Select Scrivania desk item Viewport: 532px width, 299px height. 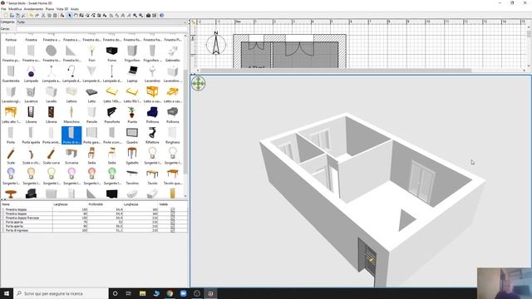[x=71, y=155]
